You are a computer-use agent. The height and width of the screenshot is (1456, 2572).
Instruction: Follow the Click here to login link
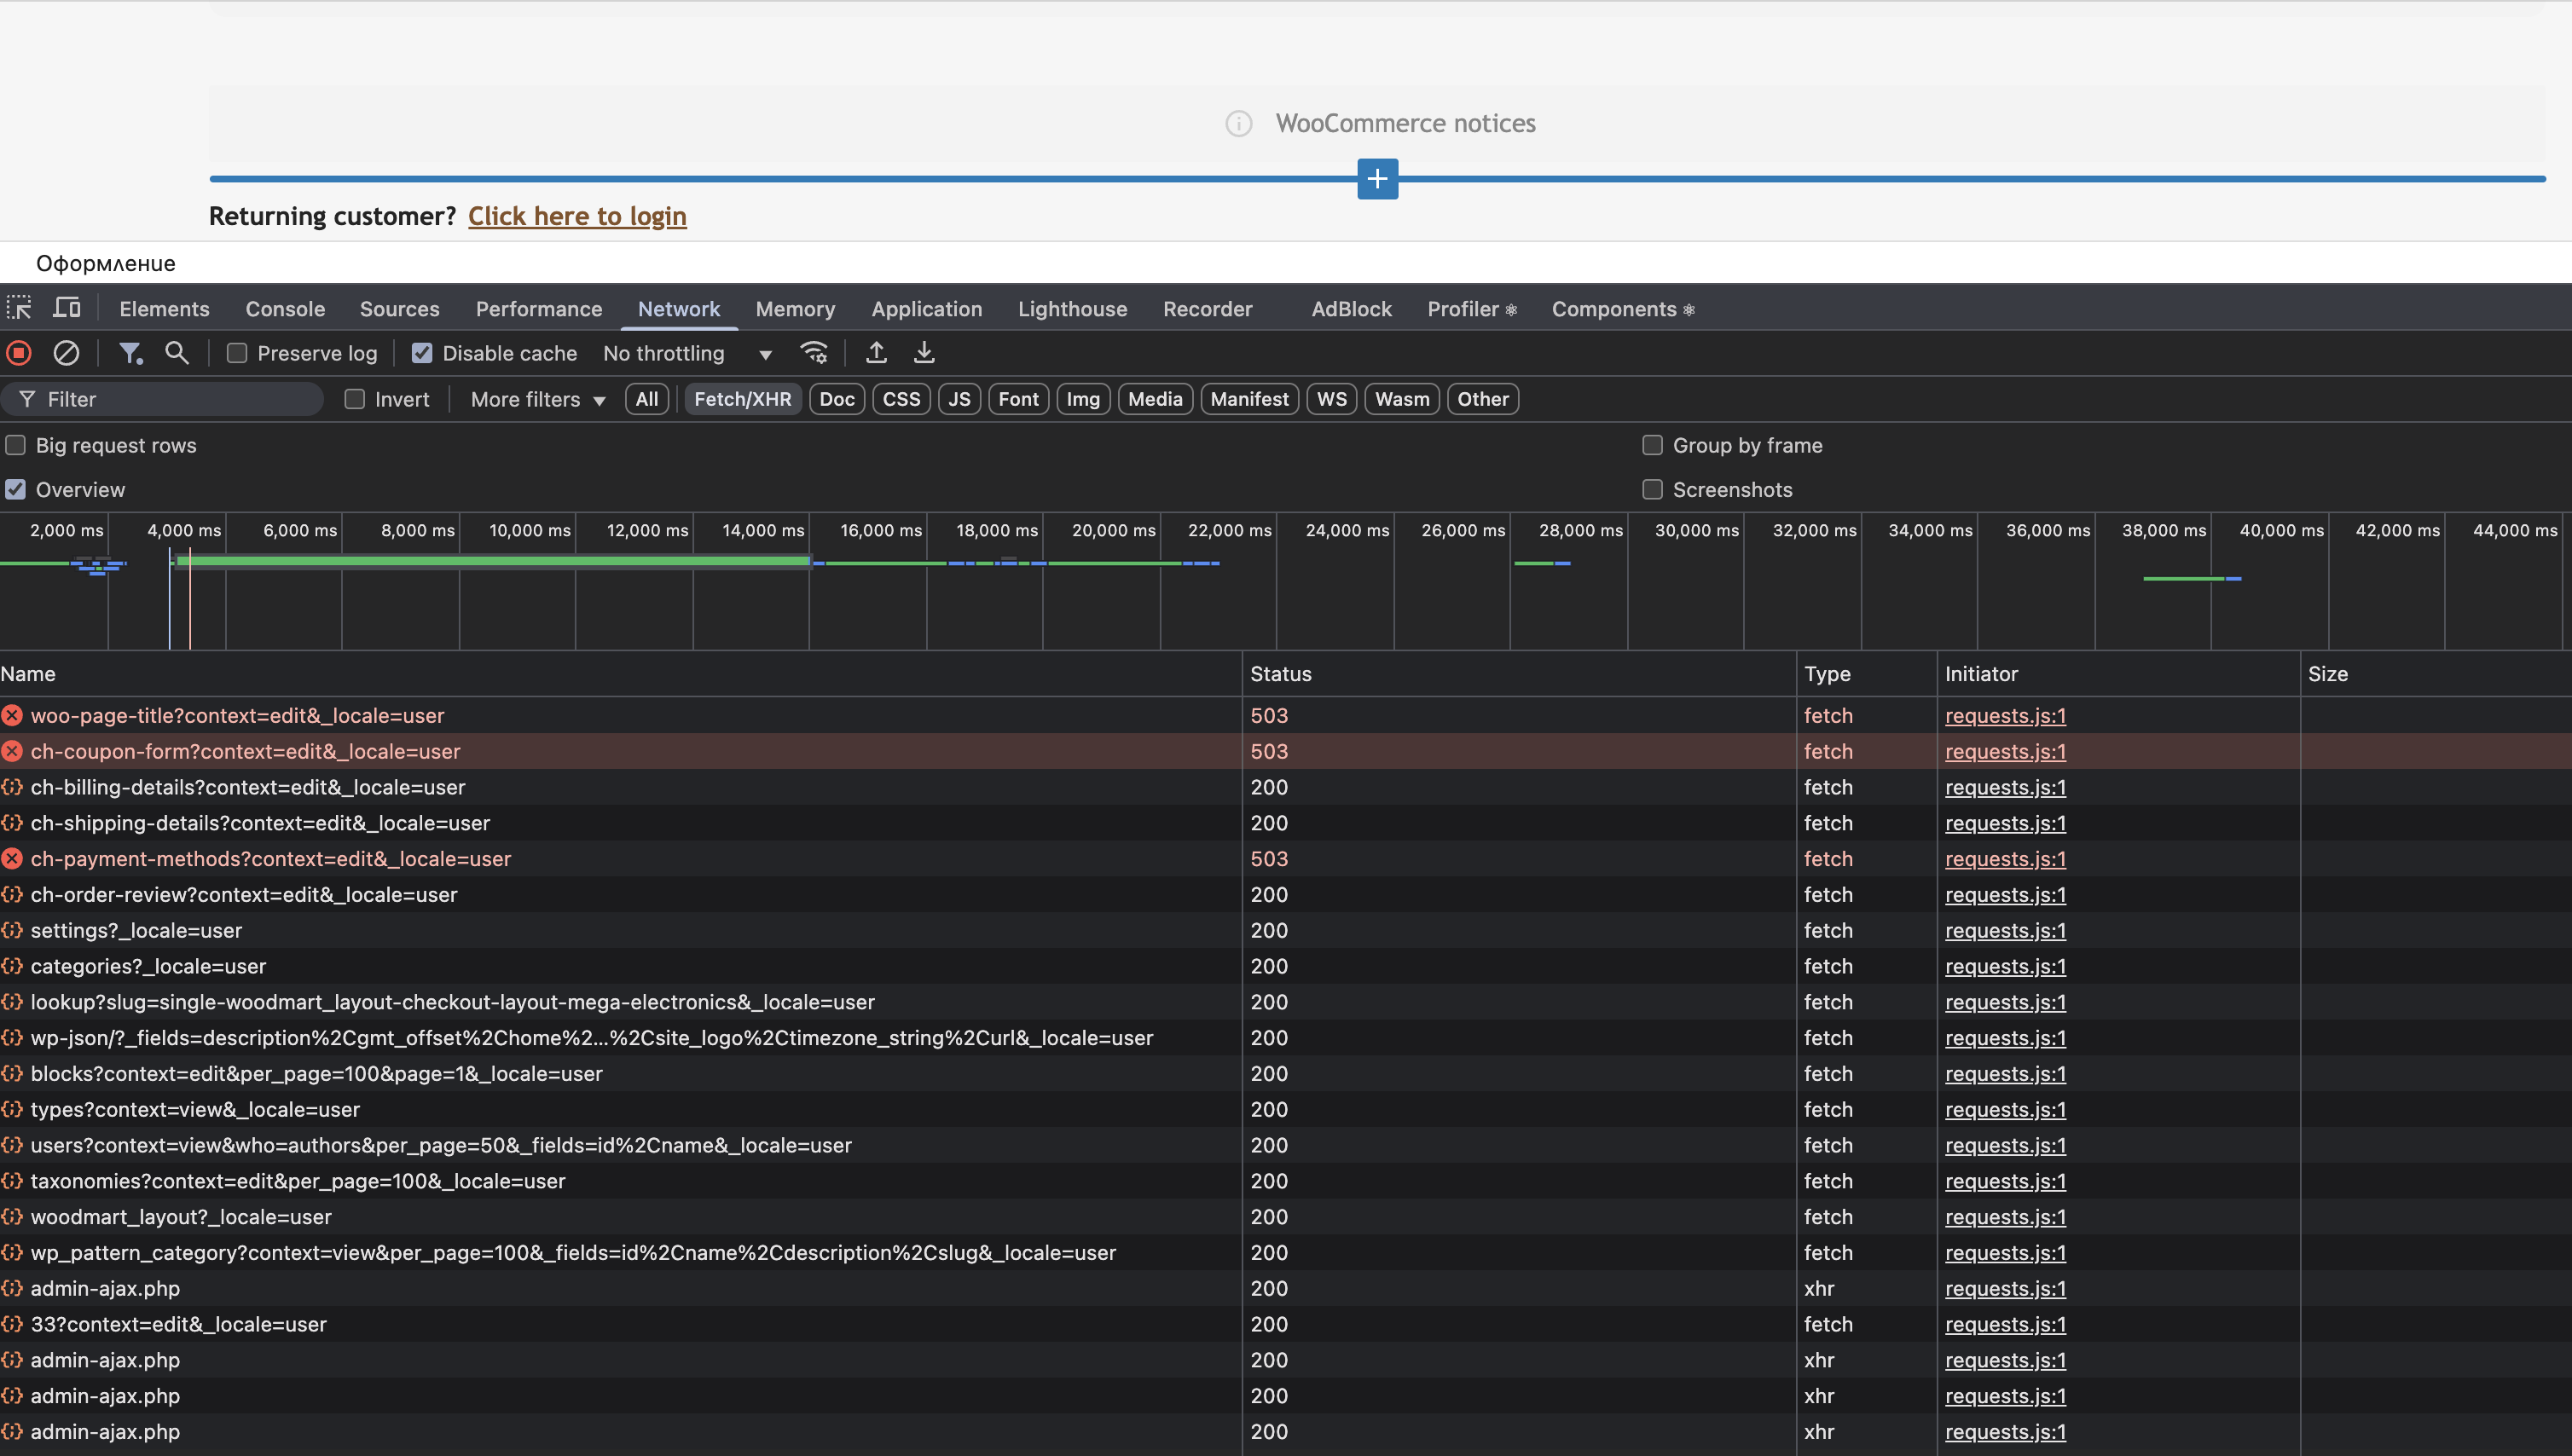tap(577, 216)
